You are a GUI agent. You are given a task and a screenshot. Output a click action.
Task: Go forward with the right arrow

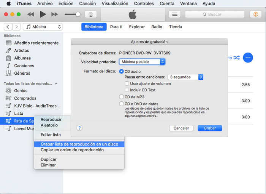point(16,27)
